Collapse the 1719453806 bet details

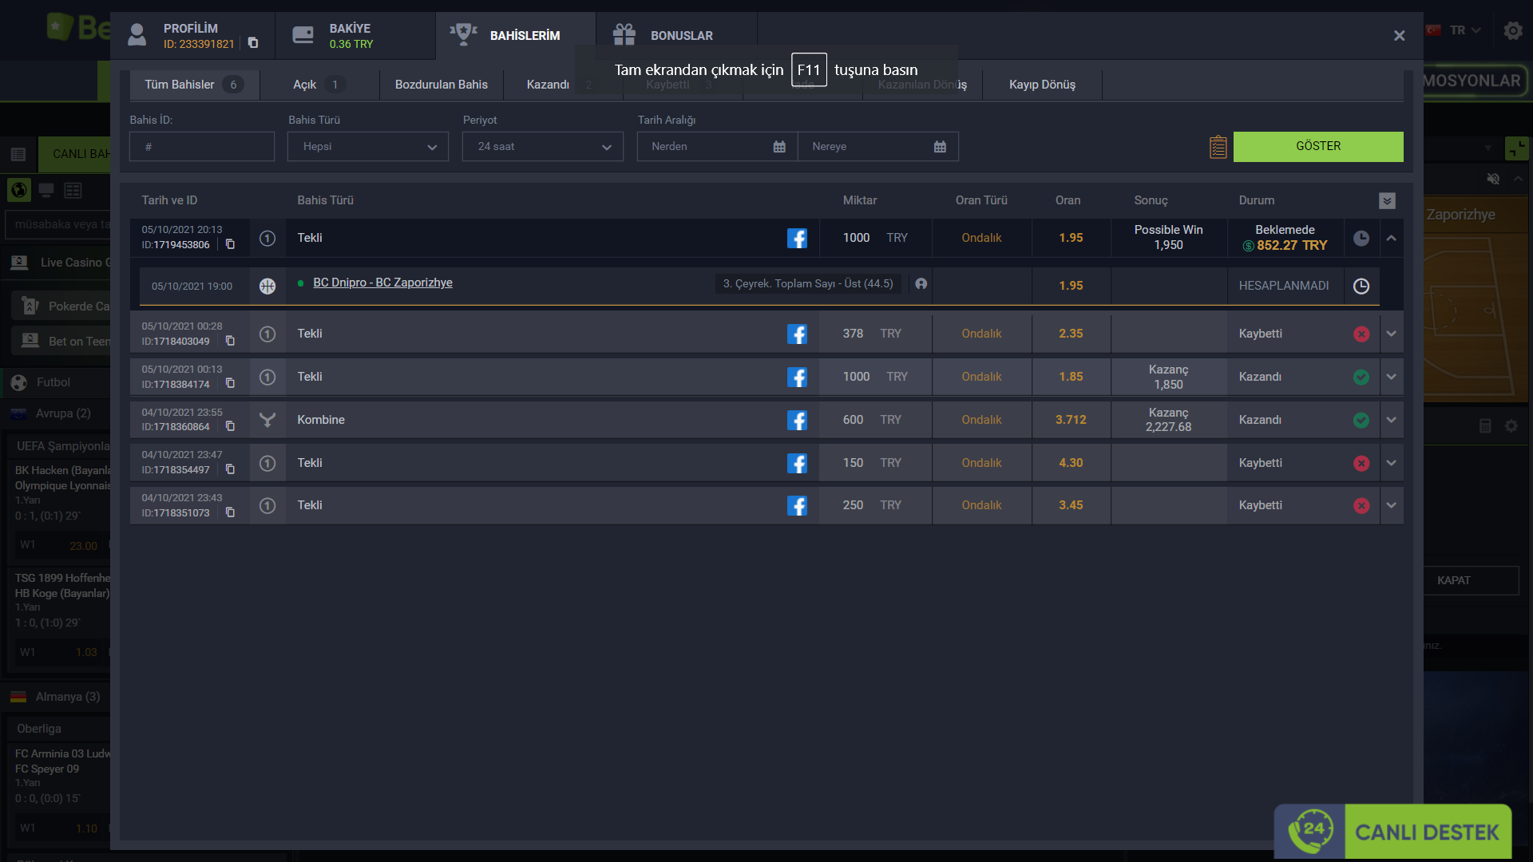[1392, 238]
